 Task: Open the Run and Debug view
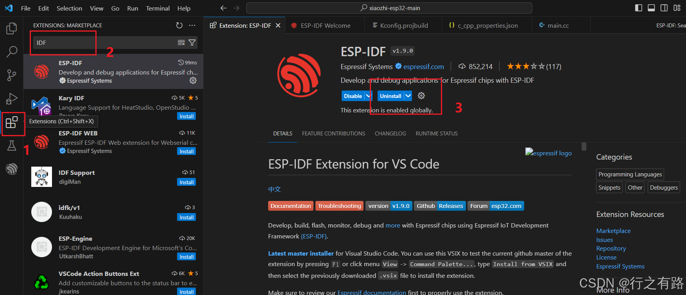pos(12,99)
